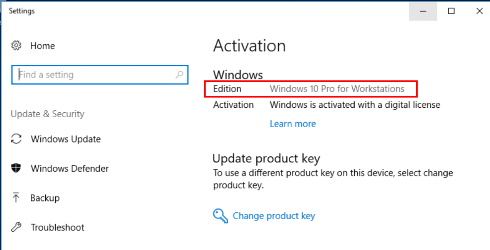This screenshot has width=490, height=250.
Task: Select Windows Defender in the sidebar
Action: click(69, 169)
